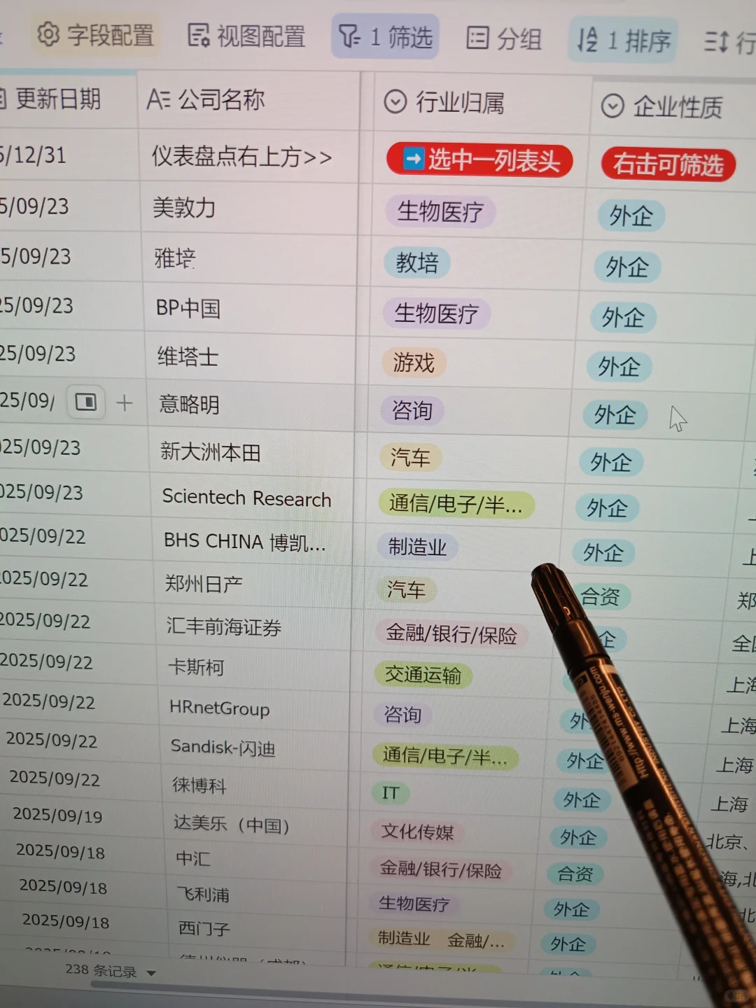
Task: Click the 2025/09/19 date cell
Action: [x=57, y=815]
